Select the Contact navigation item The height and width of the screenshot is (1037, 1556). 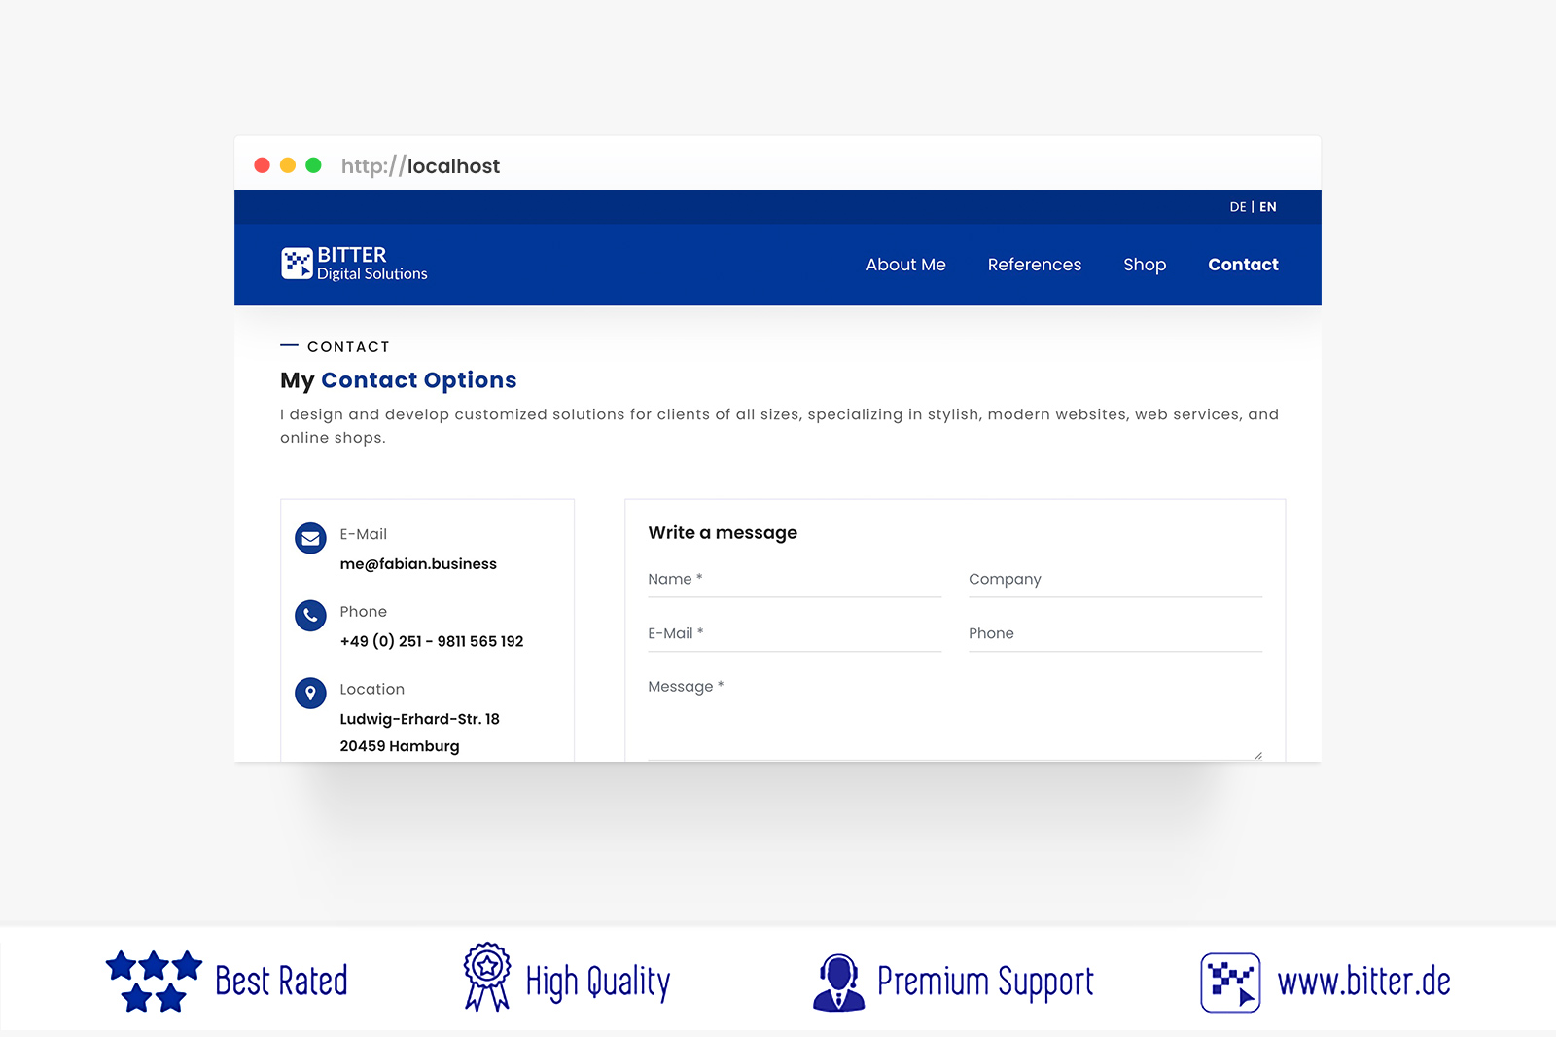tap(1243, 265)
